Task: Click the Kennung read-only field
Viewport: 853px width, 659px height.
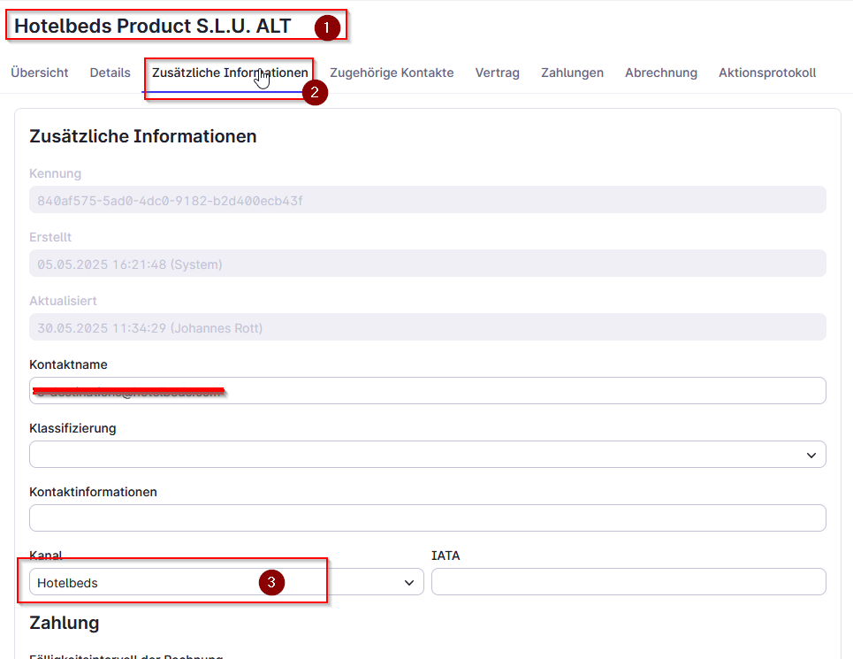Action: (x=428, y=200)
